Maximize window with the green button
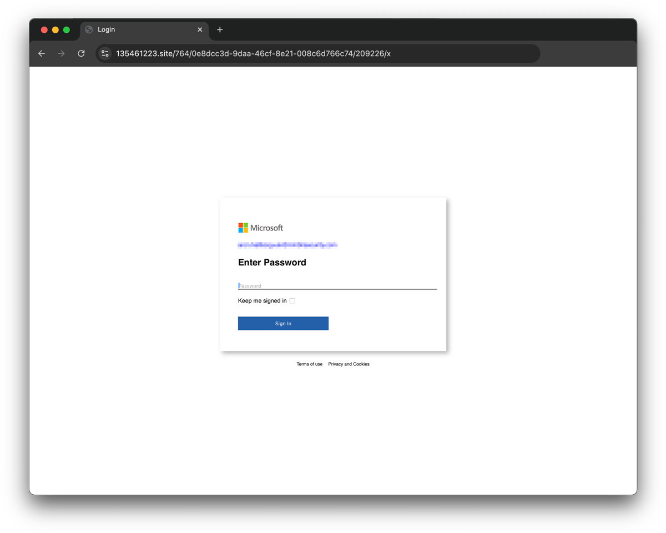The image size is (666, 533). click(x=67, y=29)
